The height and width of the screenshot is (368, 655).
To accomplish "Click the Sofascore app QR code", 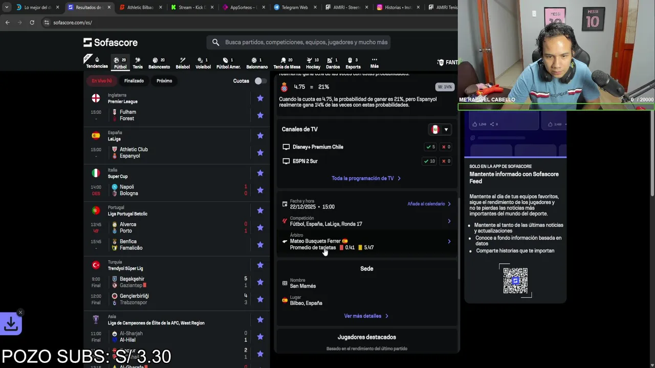I will click(515, 280).
